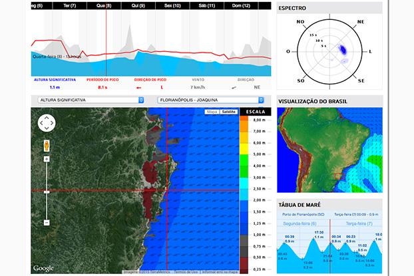Click the map zoom slider handle
Image resolution: width=414 pixels, height=276 pixels.
47,192
